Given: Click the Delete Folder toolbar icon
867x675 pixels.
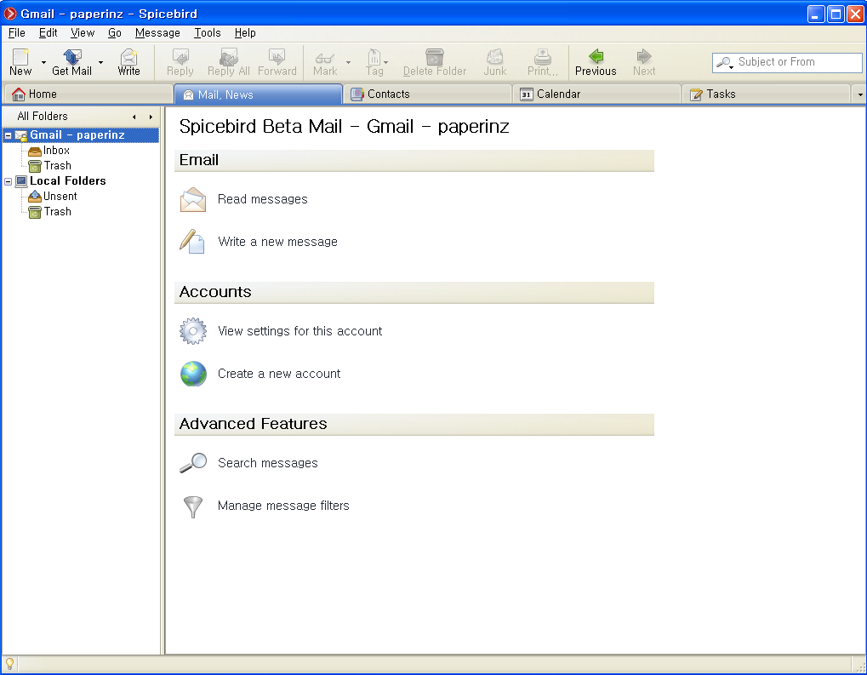Looking at the screenshot, I should (x=435, y=56).
